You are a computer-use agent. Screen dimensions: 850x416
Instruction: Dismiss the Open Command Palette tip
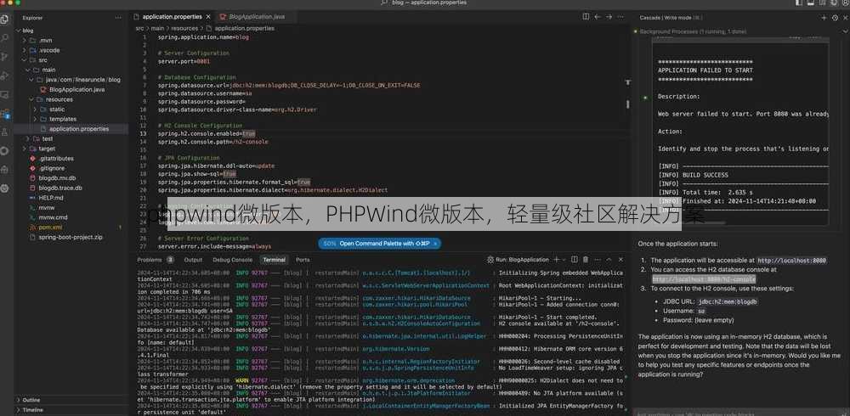(x=434, y=244)
